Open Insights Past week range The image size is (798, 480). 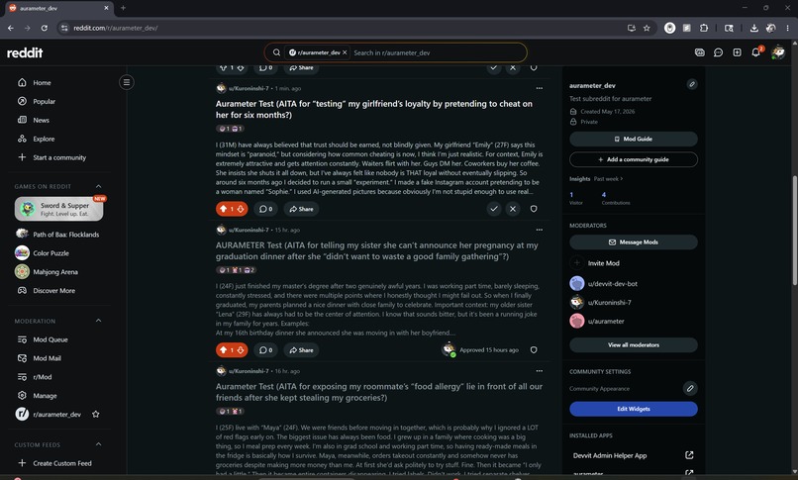click(x=608, y=179)
